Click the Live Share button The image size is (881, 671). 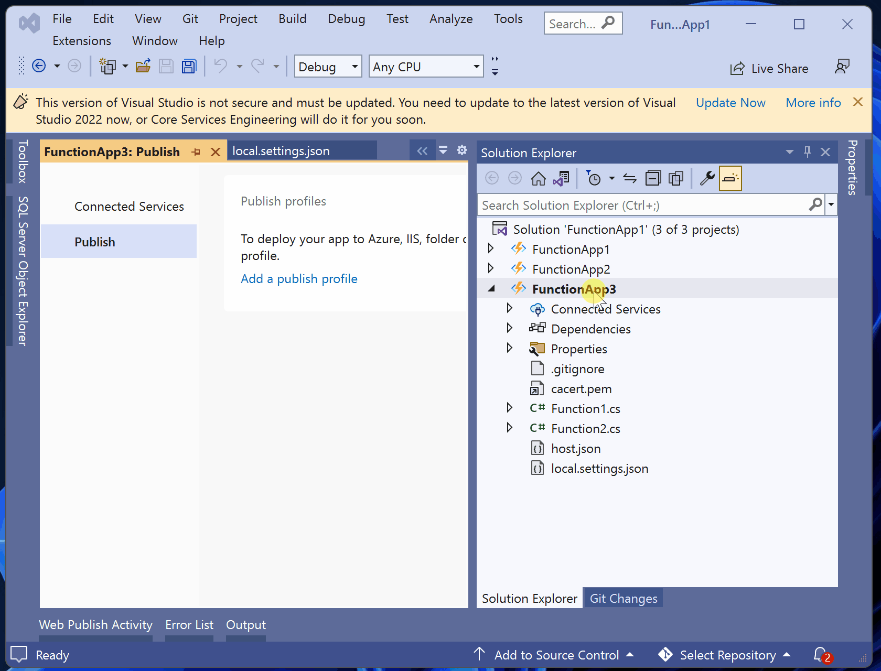(769, 69)
